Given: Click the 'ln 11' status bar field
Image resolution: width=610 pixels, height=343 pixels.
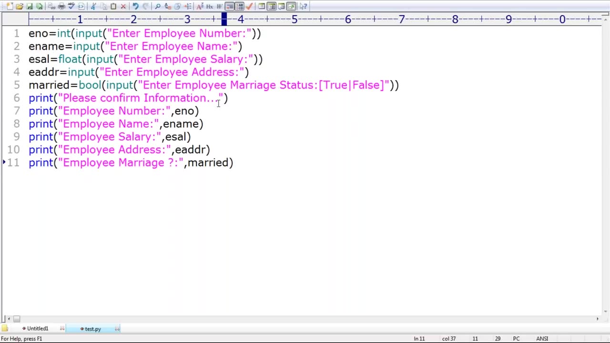Looking at the screenshot, I should [x=419, y=339].
